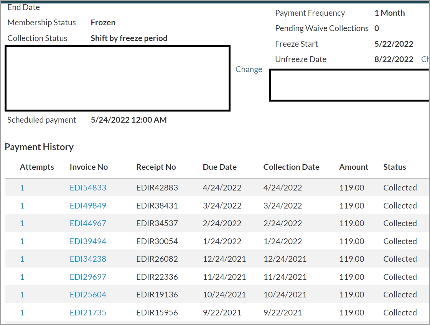Click attempts count for invoice EDI49849
The height and width of the screenshot is (325, 430).
22,205
